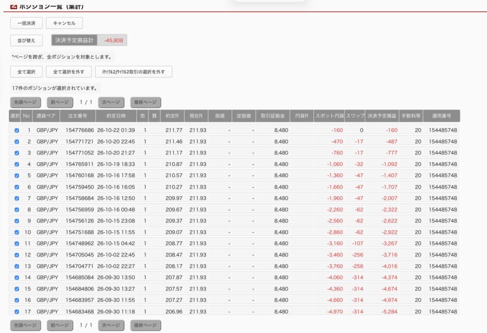Image resolution: width=487 pixels, height=333 pixels.
Task: Click the 約定R column header
Action: point(172,116)
